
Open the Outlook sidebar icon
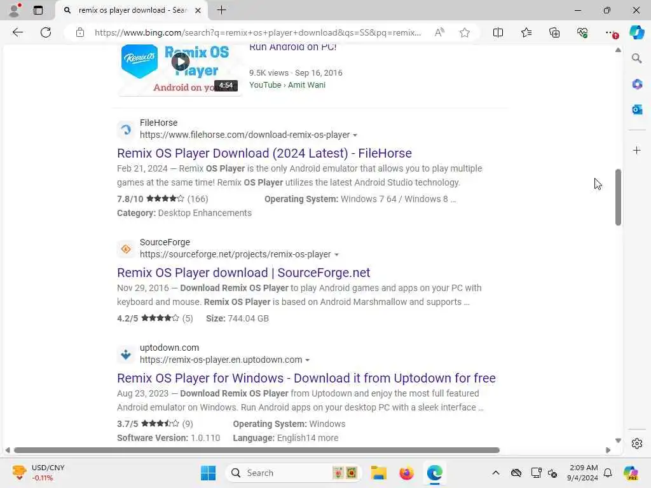(x=637, y=109)
